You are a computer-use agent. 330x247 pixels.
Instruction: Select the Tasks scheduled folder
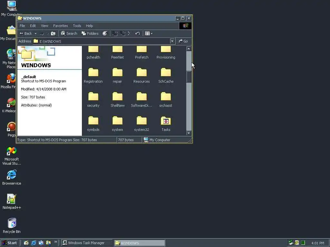tap(166, 124)
